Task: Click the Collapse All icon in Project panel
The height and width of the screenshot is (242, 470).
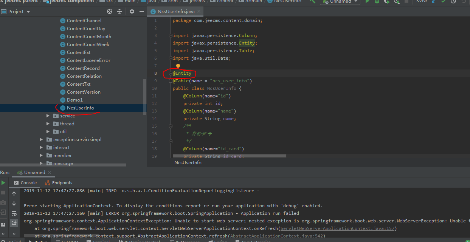Action: 119,12
